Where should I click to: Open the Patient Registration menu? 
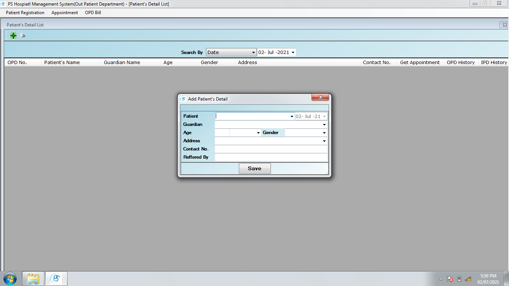(x=25, y=13)
